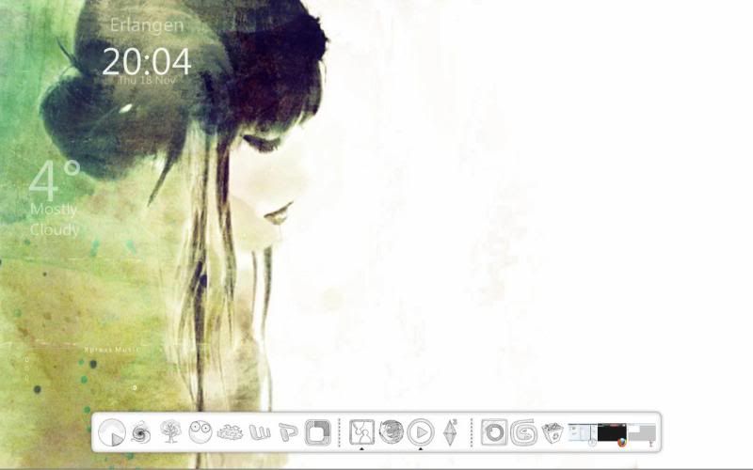The height and width of the screenshot is (470, 753).
Task: Open the messenger buddies dock icon
Action: point(361,432)
